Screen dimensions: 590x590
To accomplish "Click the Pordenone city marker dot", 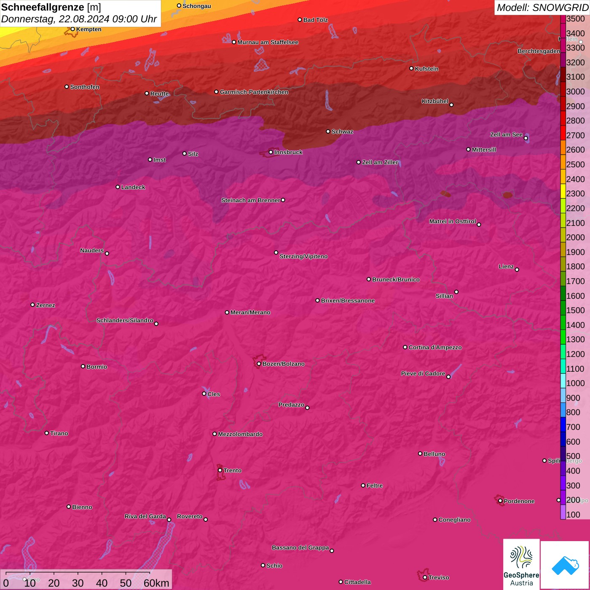I will coord(500,501).
